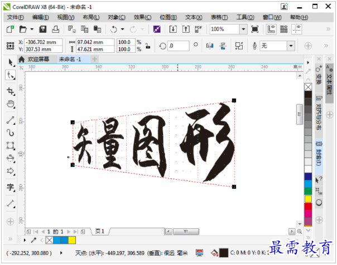Switch to the 未命名 -1 document tab
337x265 pixels.
click(x=70, y=59)
